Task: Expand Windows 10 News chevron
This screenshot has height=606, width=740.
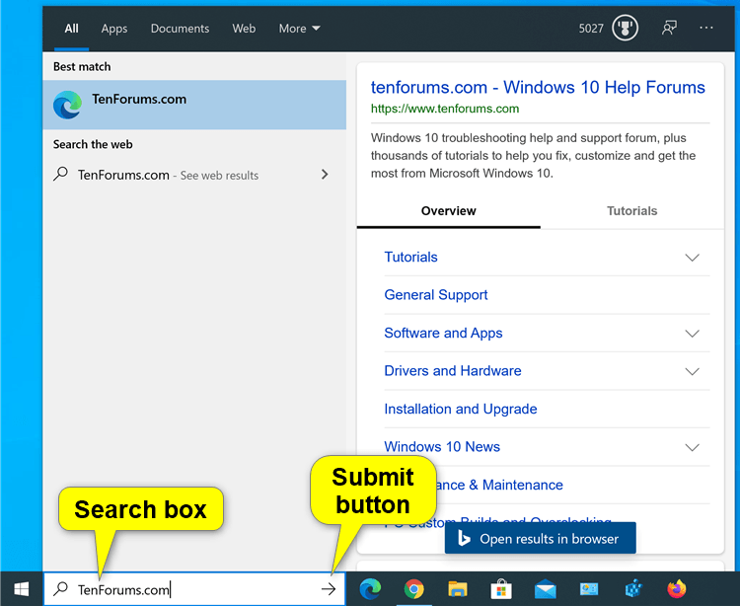Action: tap(692, 447)
